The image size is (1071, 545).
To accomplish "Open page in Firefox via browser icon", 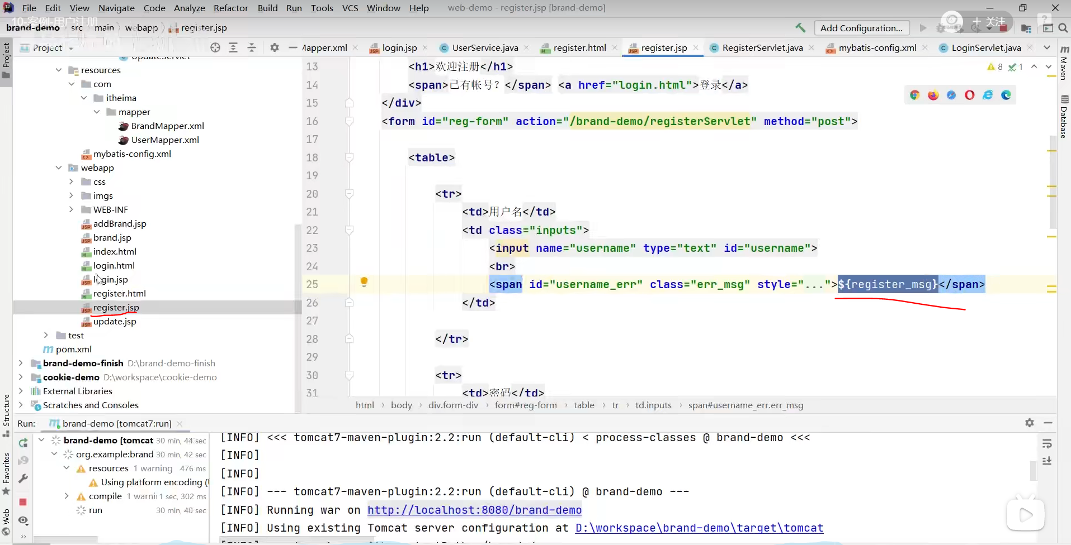I will tap(933, 95).
